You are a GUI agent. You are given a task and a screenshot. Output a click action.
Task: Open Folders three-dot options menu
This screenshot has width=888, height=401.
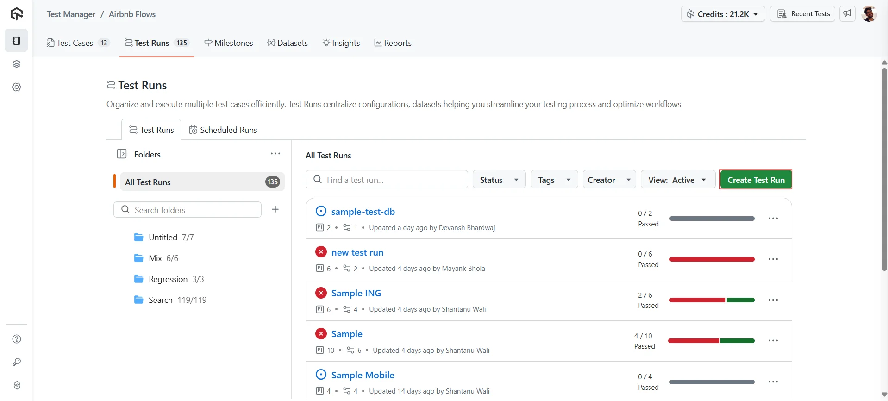275,154
